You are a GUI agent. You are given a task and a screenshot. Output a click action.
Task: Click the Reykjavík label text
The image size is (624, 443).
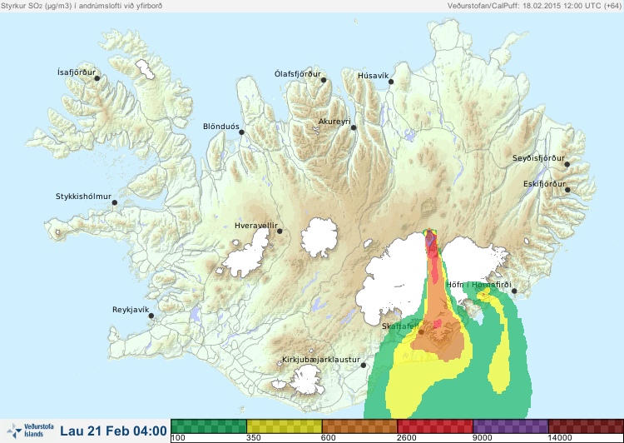[131, 310]
